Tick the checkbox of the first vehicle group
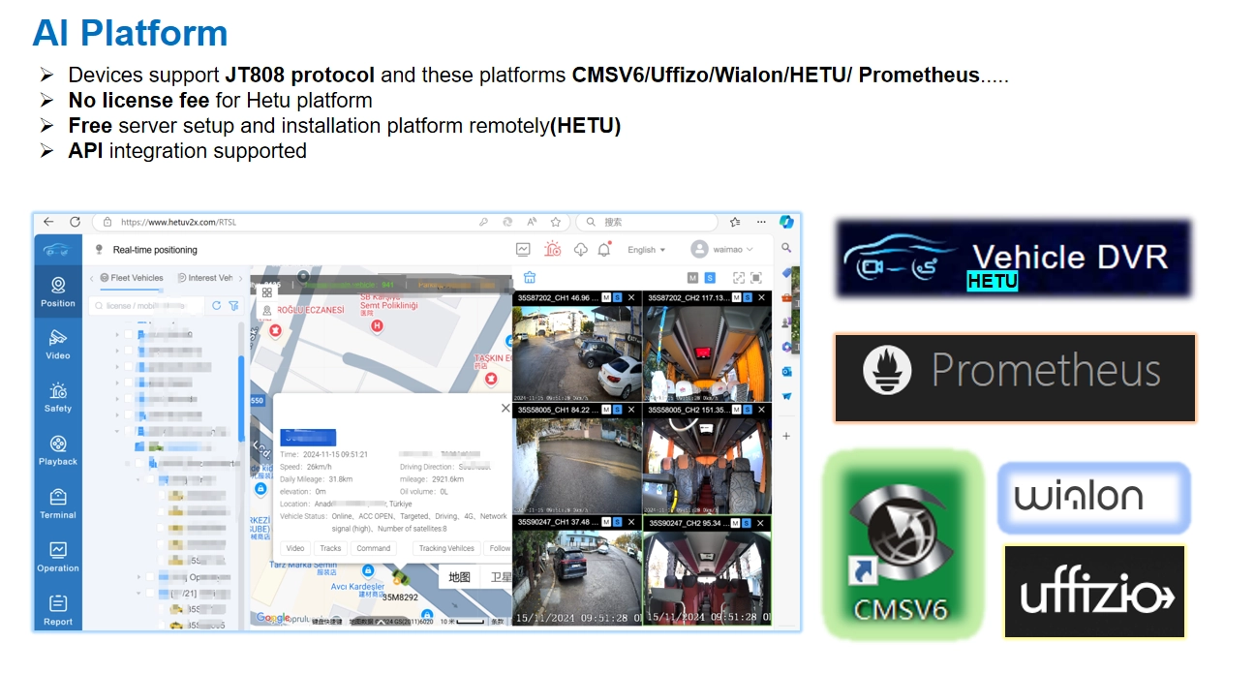 128,335
